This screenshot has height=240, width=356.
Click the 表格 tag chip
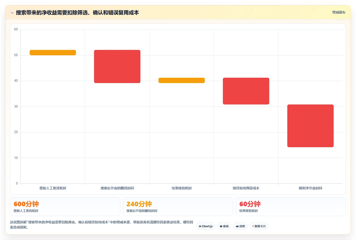click(x=224, y=226)
